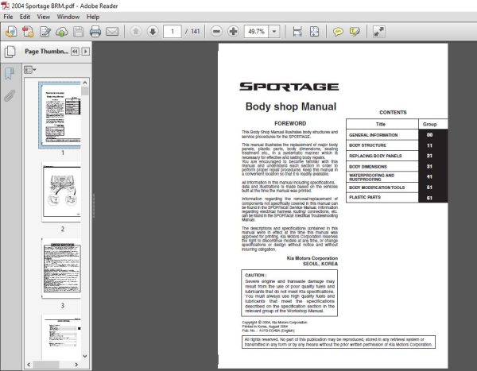Image resolution: width=477 pixels, height=371 pixels.
Task: Click the Page Thumbnails panel icon
Action: coord(10,52)
